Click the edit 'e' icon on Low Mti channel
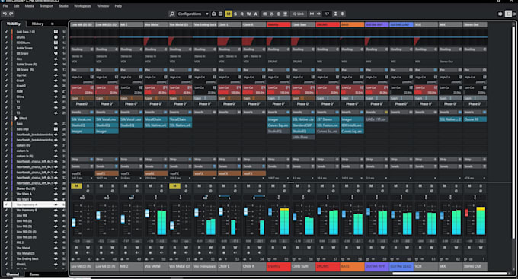Image resolution: width=518 pixels, height=279 pixels. tap(88, 191)
